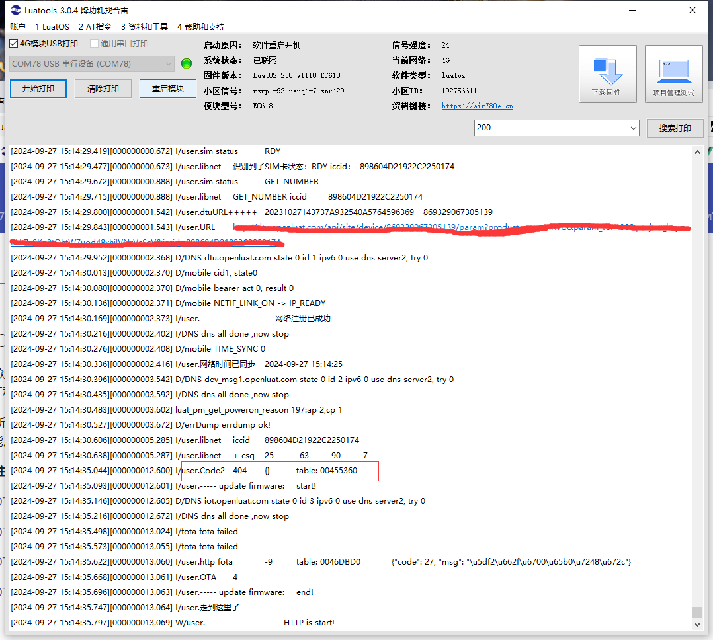Click the 'TIME_SYNC 0' log line
713x640 pixels.
pos(138,349)
